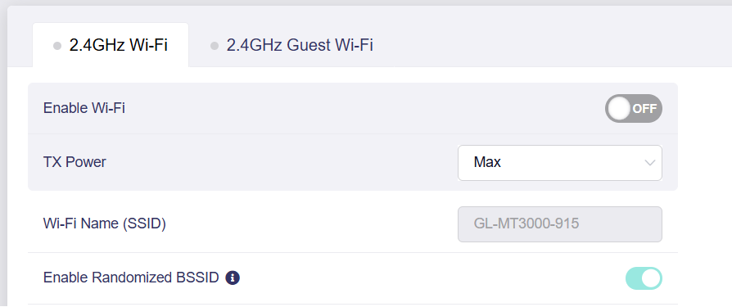Click the Enable Wi-Fi label text

point(84,108)
